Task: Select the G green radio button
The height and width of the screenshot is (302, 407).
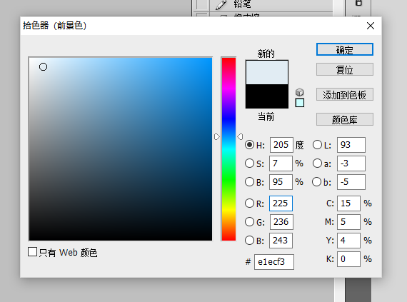Action: pos(249,222)
